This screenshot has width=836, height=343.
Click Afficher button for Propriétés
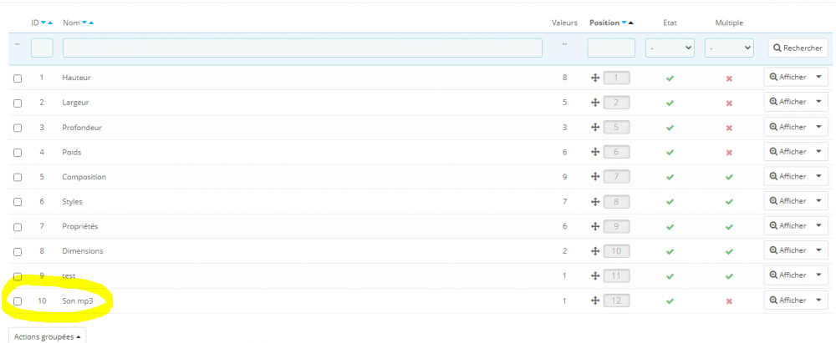click(x=788, y=226)
